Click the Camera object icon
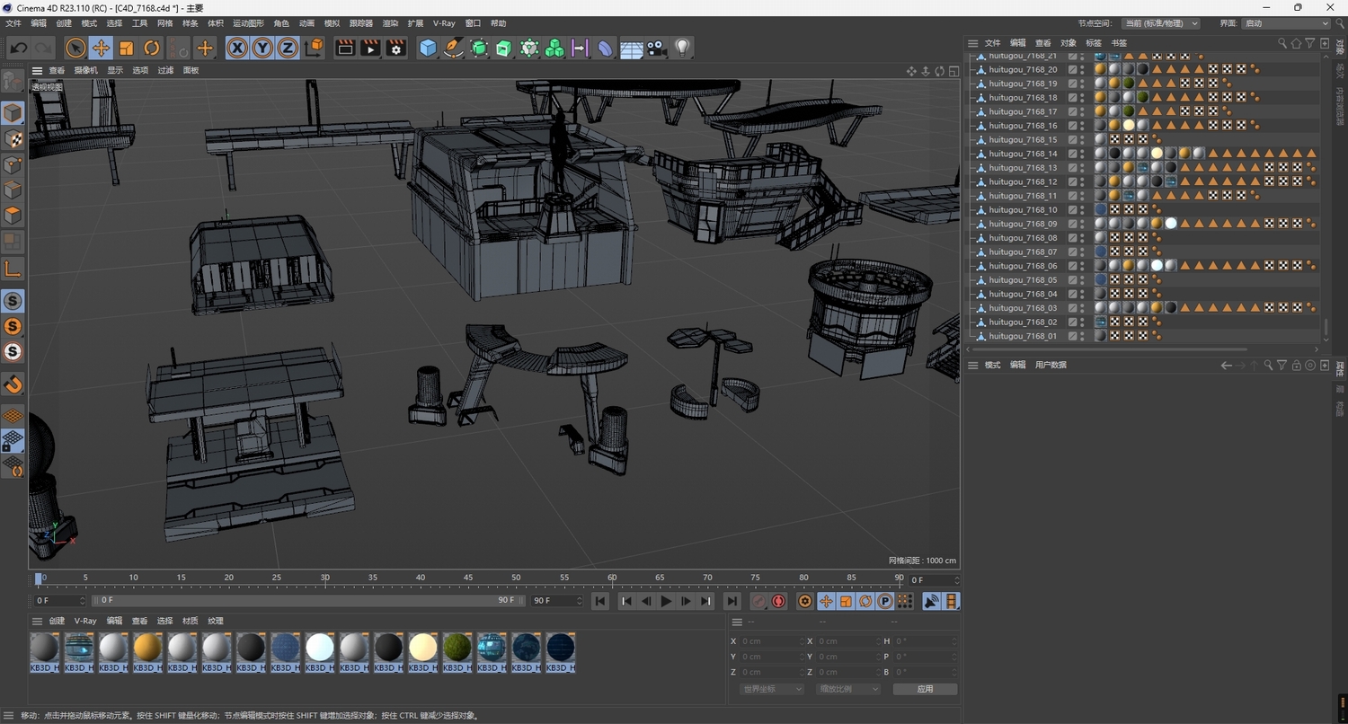The image size is (1348, 724). [x=657, y=49]
